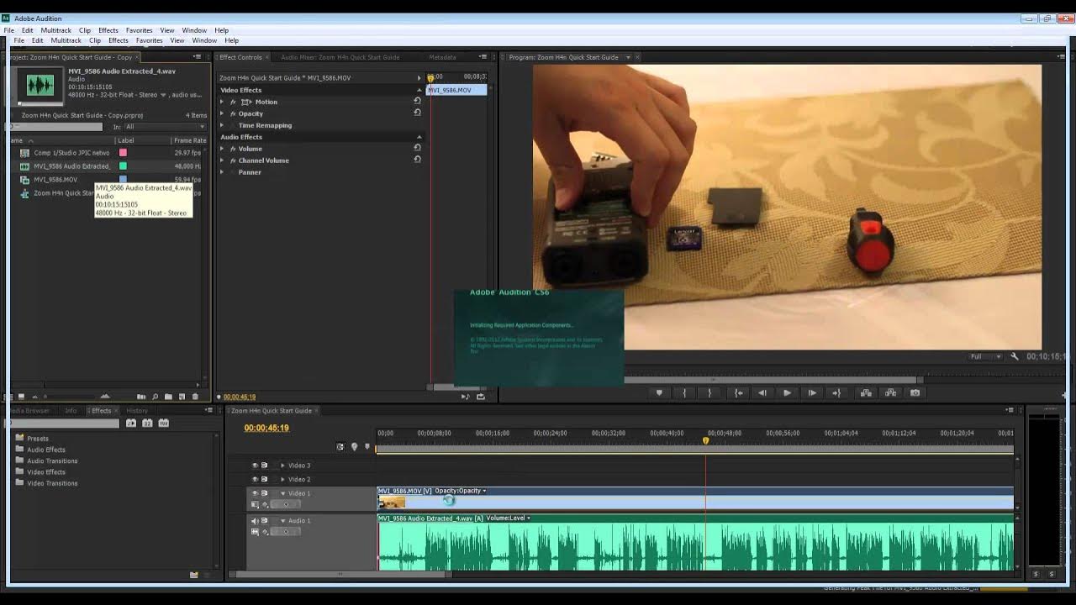Filter 32-bit color effects badge
The width and height of the screenshot is (1076, 605).
147,423
